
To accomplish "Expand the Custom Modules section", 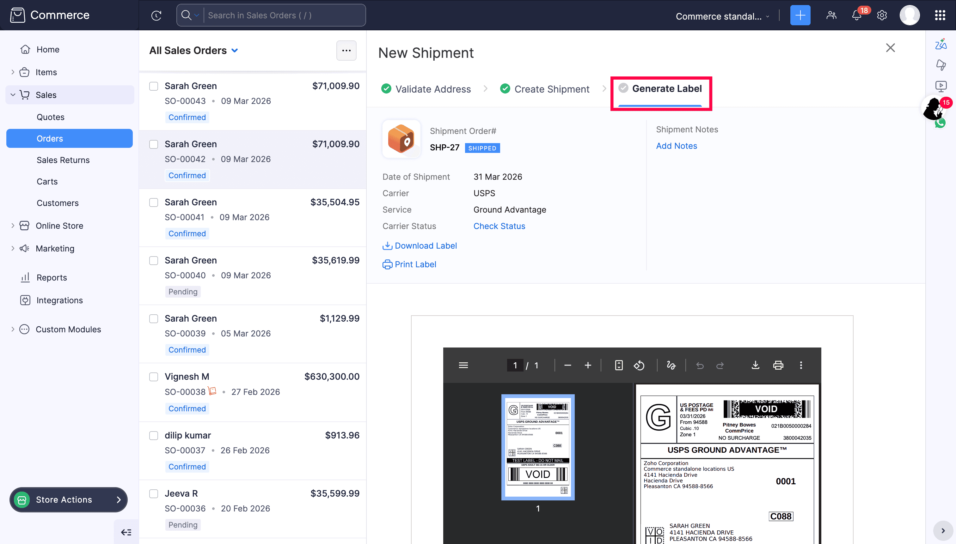I will point(13,329).
